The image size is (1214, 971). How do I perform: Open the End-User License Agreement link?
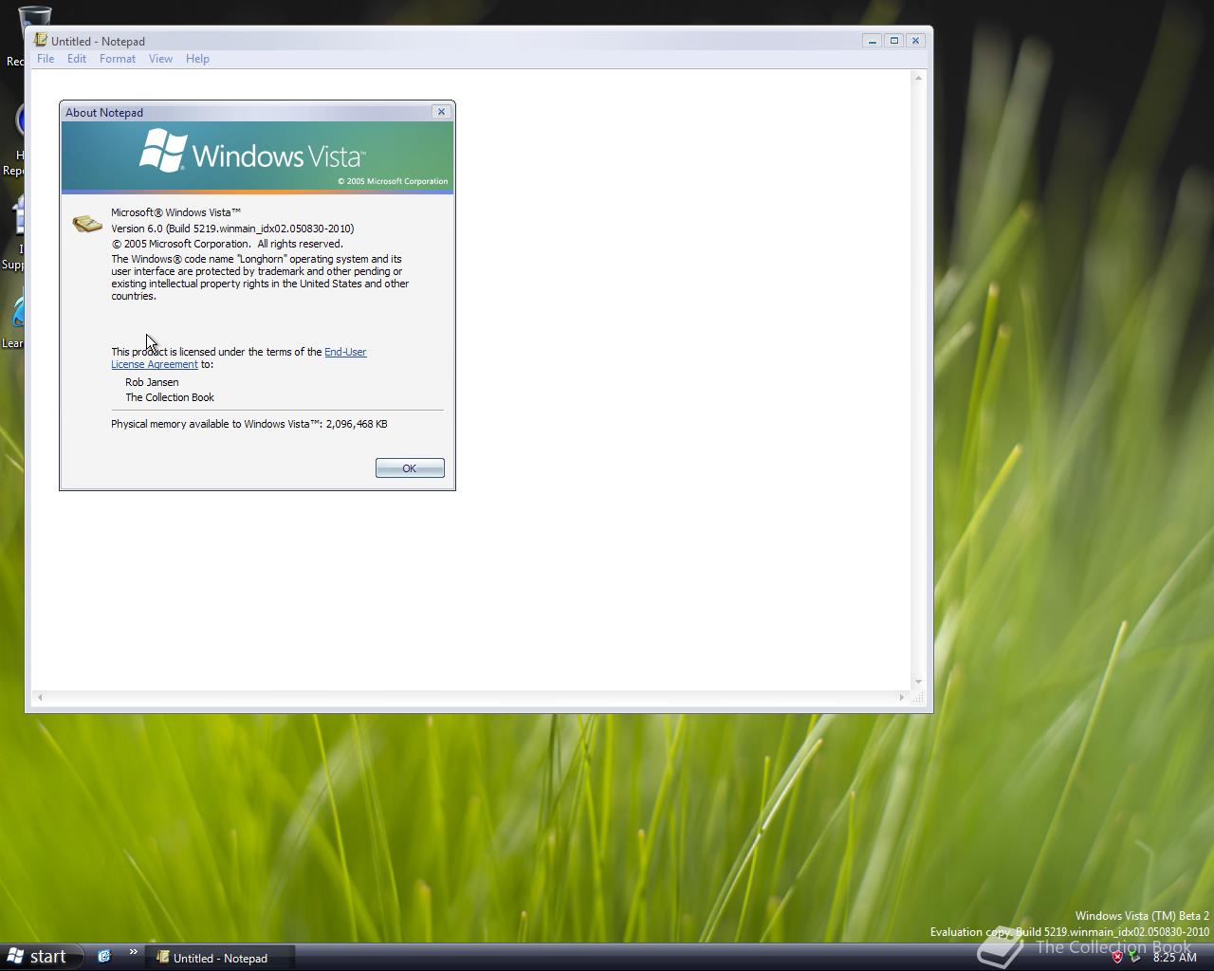point(345,352)
